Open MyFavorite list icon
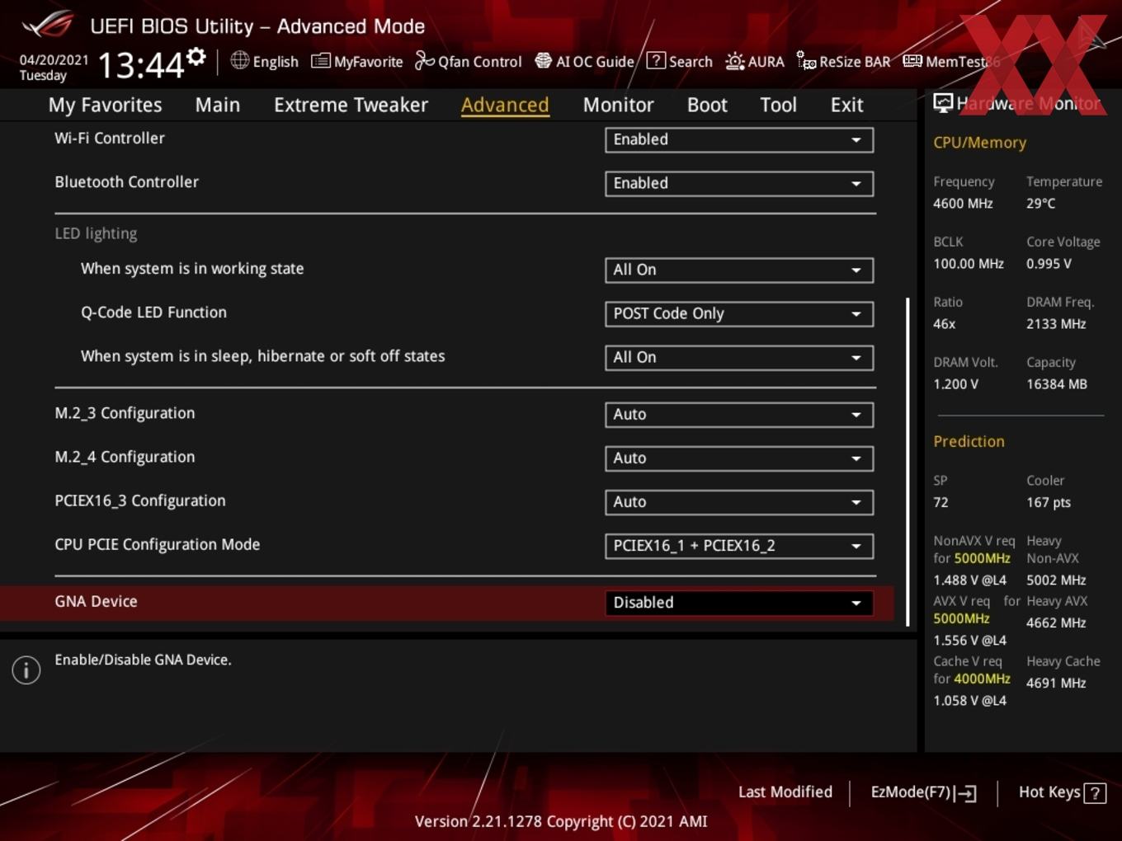The image size is (1122, 841). (x=320, y=61)
